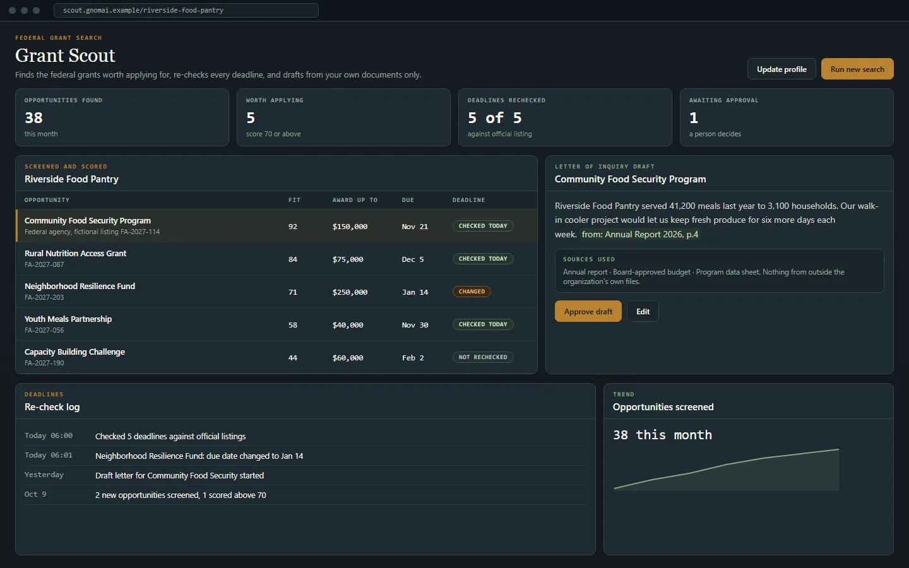Click the '38 this month' trend value
Viewport: 909px width, 568px height.
tap(662, 435)
